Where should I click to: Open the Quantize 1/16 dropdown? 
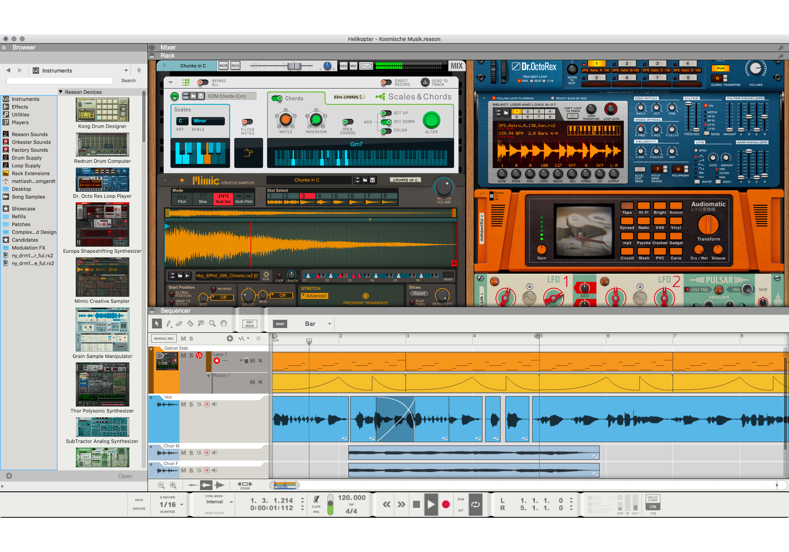pyautogui.click(x=181, y=505)
